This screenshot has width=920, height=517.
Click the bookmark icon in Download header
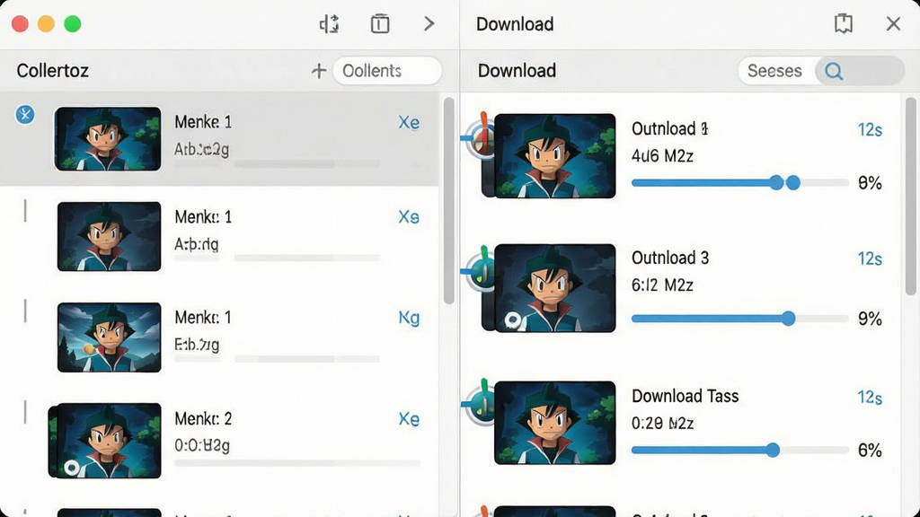point(843,23)
